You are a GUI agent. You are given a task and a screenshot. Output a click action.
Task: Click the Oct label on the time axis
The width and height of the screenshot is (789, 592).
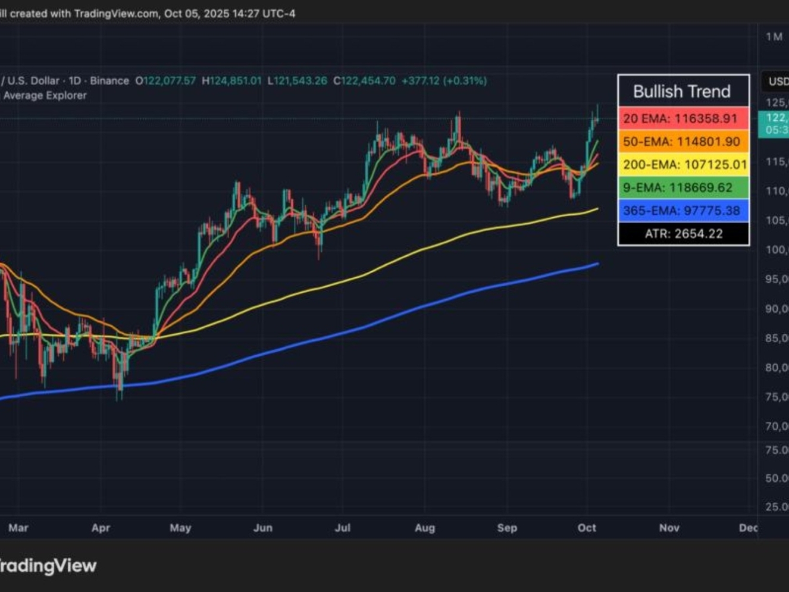(587, 527)
